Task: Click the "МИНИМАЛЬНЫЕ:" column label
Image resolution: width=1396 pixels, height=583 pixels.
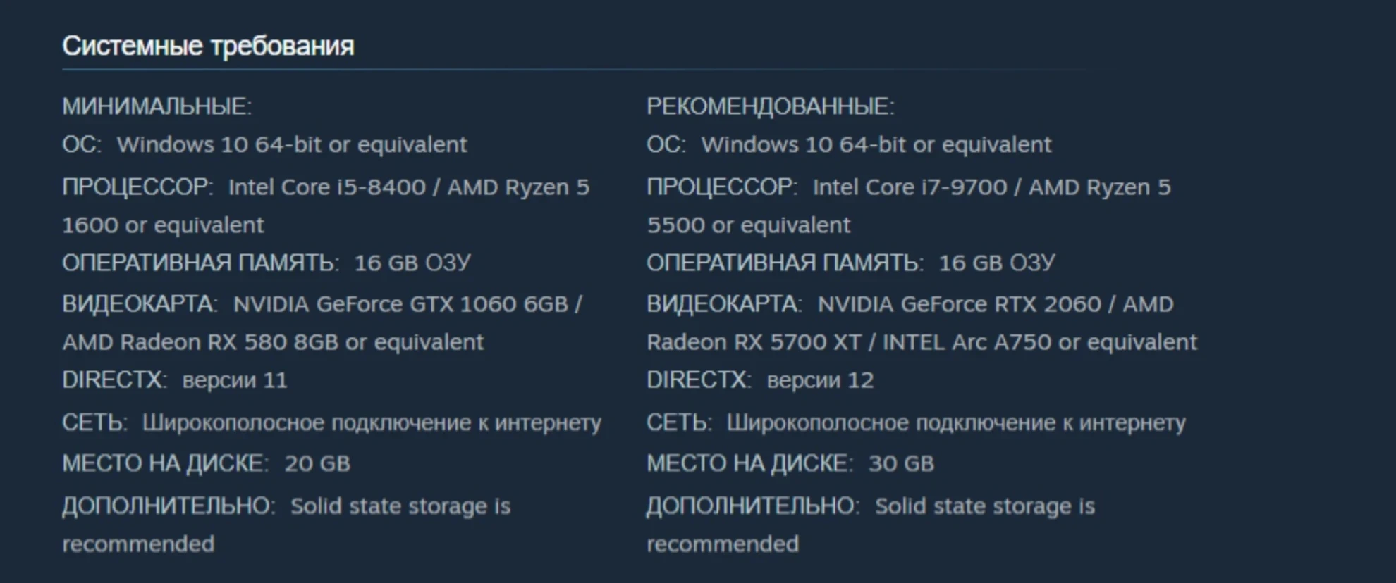Action: (x=157, y=106)
